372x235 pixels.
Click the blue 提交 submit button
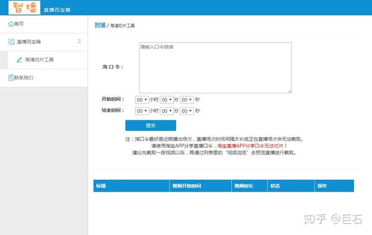point(151,125)
